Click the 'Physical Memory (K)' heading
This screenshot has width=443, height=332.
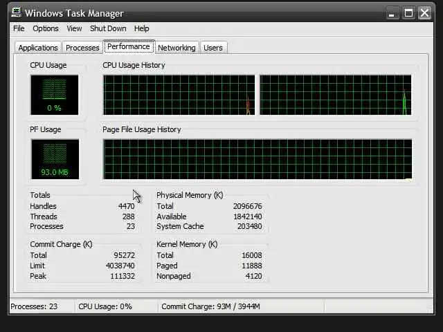tap(190, 195)
